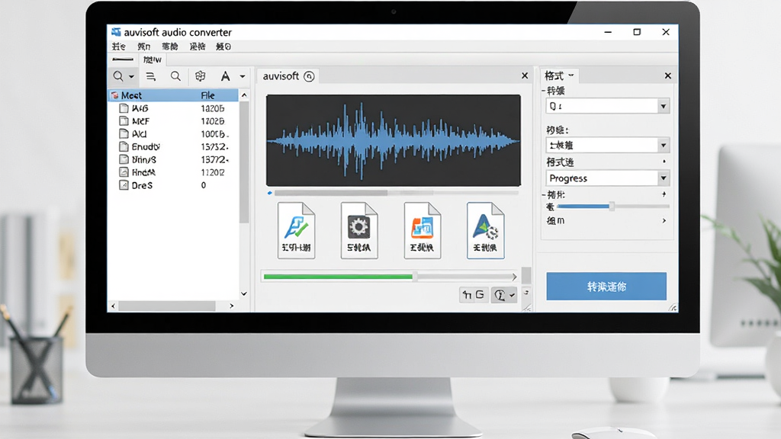
Task: Open the arrow next to the letter A
Action: [x=243, y=77]
